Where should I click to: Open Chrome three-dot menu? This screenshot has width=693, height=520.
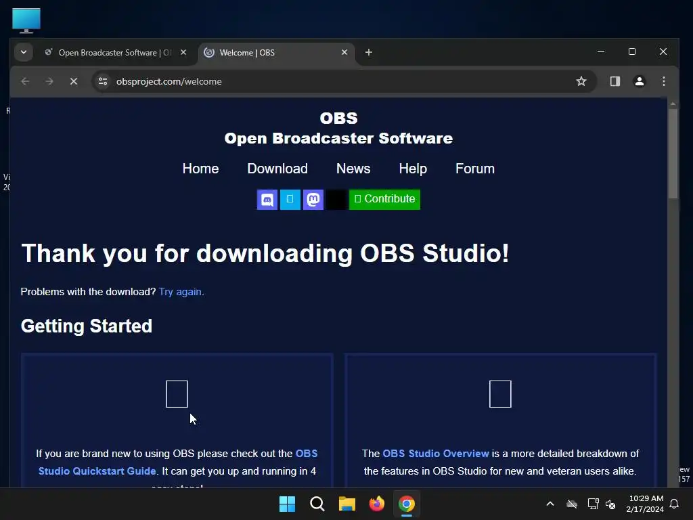(663, 81)
